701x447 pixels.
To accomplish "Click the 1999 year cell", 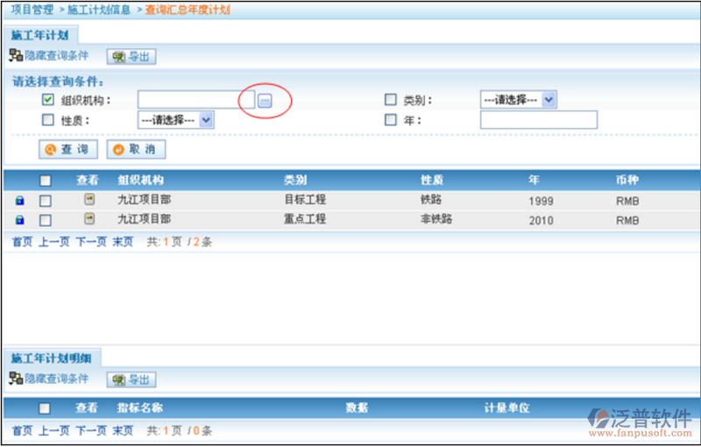I will [541, 202].
